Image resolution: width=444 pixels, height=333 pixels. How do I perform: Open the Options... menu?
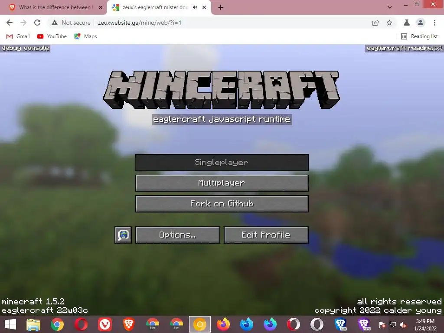coord(177,235)
